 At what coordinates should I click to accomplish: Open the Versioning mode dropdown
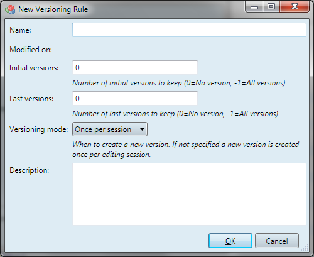(x=110, y=129)
